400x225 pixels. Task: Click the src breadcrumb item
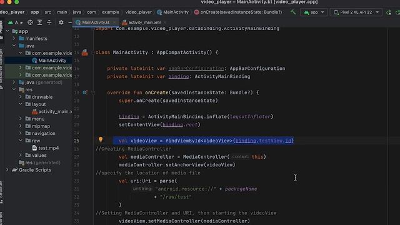47,12
